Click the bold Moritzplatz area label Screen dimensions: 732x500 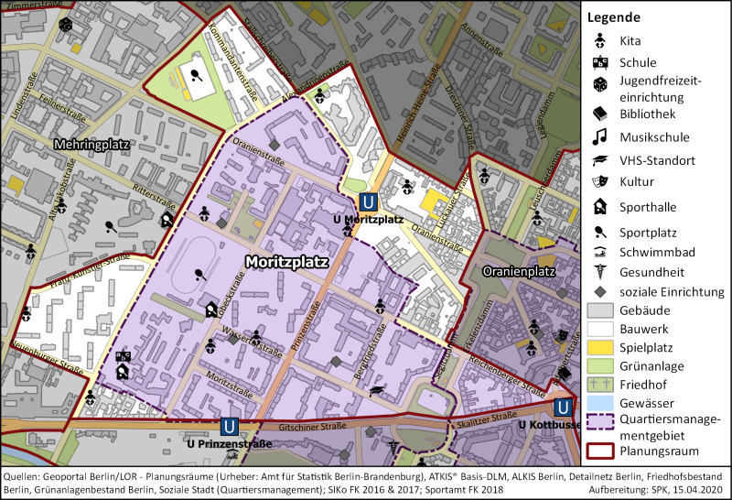(286, 262)
